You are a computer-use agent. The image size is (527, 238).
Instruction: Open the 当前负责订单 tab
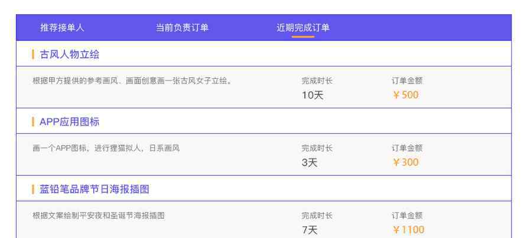pyautogui.click(x=182, y=28)
